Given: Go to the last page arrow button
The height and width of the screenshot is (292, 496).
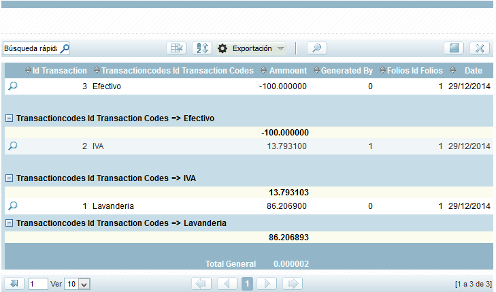Looking at the screenshot, I should coord(293,284).
